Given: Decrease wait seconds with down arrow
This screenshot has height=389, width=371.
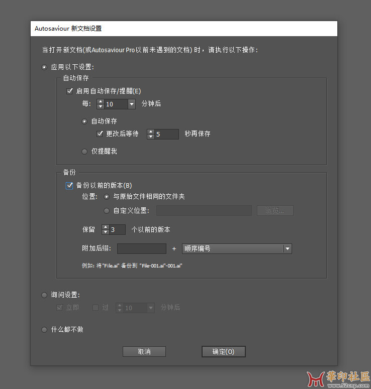Looking at the screenshot, I should pos(151,137).
